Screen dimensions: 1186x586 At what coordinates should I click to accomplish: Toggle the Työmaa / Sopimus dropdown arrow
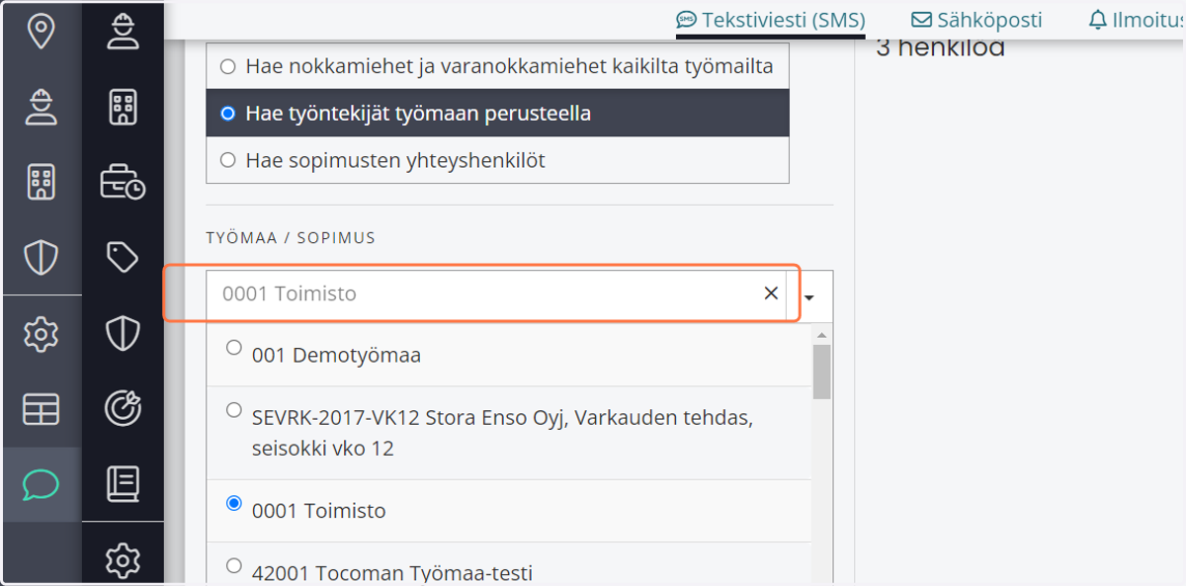click(x=809, y=296)
